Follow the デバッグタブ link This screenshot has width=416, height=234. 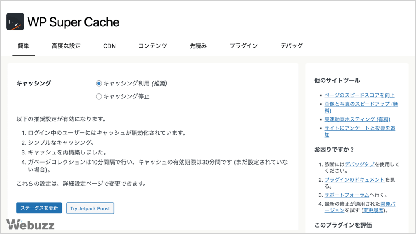pos(360,164)
